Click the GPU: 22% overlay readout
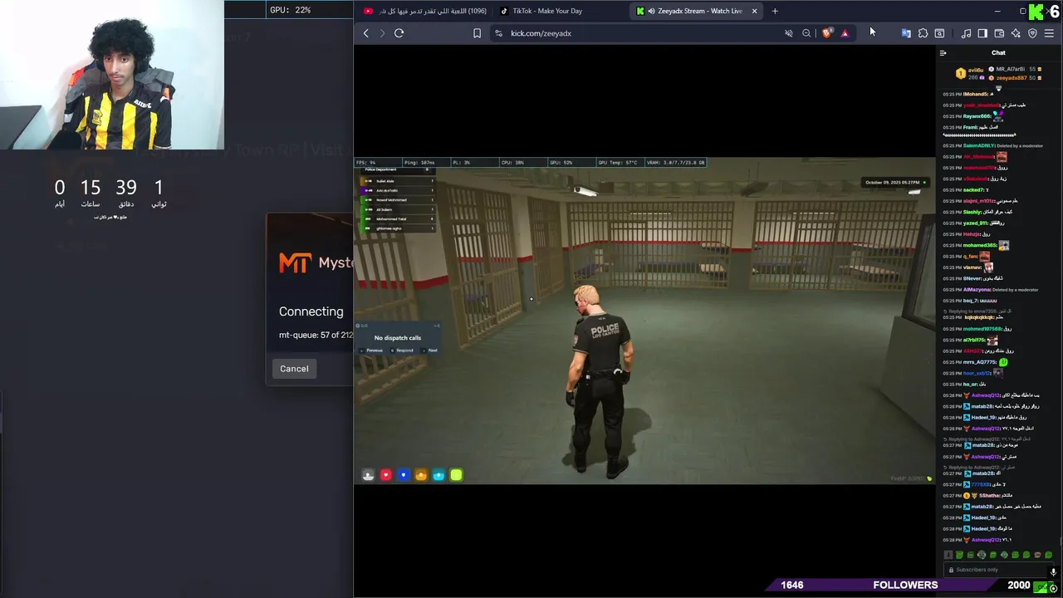This screenshot has width=1063, height=598. pyautogui.click(x=291, y=10)
